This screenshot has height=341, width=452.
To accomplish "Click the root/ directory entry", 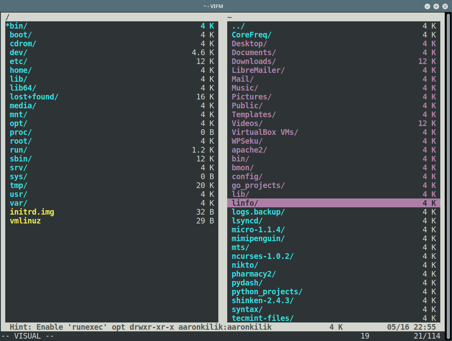I will coord(111,141).
